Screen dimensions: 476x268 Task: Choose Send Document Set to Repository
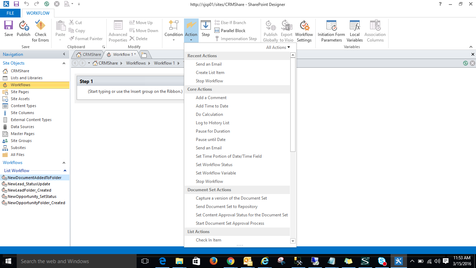pyautogui.click(x=227, y=207)
